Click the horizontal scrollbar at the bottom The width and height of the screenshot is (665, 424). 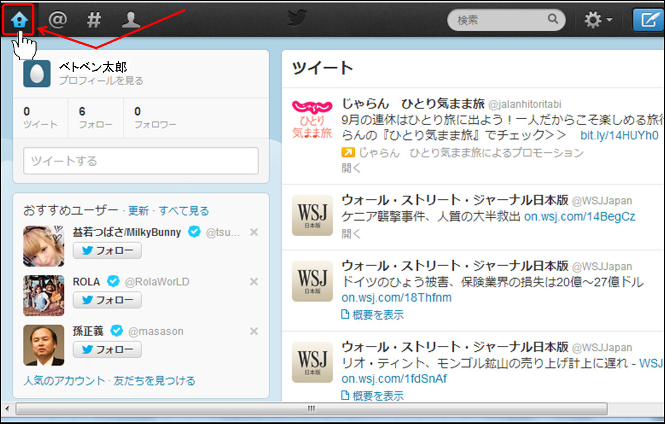[x=311, y=409]
